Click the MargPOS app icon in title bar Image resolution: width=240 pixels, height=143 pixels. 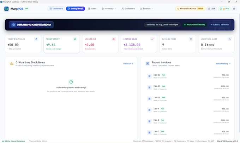coord(1,2)
